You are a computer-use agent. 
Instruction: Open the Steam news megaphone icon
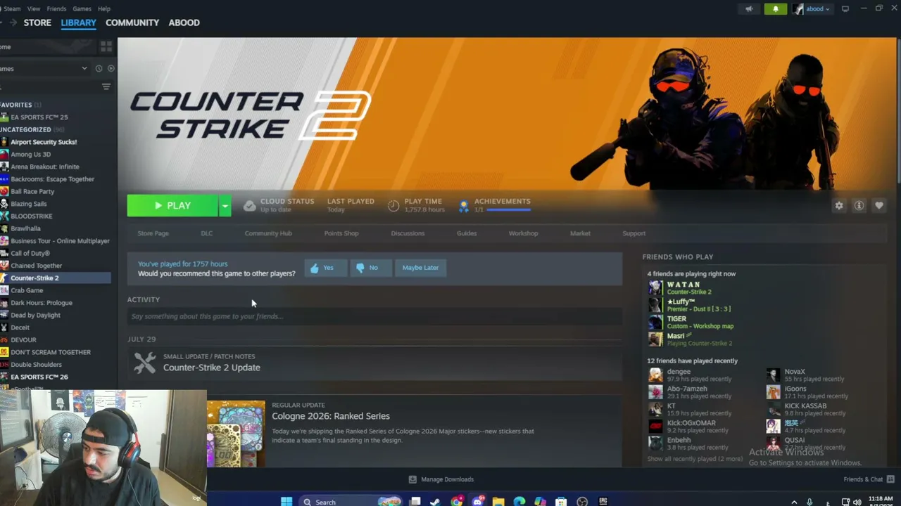pos(749,9)
